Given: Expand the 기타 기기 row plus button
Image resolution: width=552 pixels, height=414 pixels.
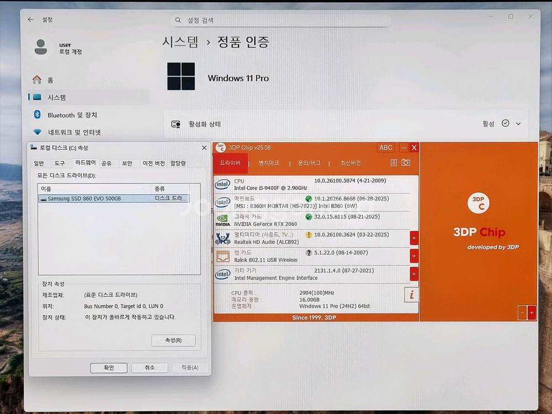Looking at the screenshot, I should pos(414,274).
